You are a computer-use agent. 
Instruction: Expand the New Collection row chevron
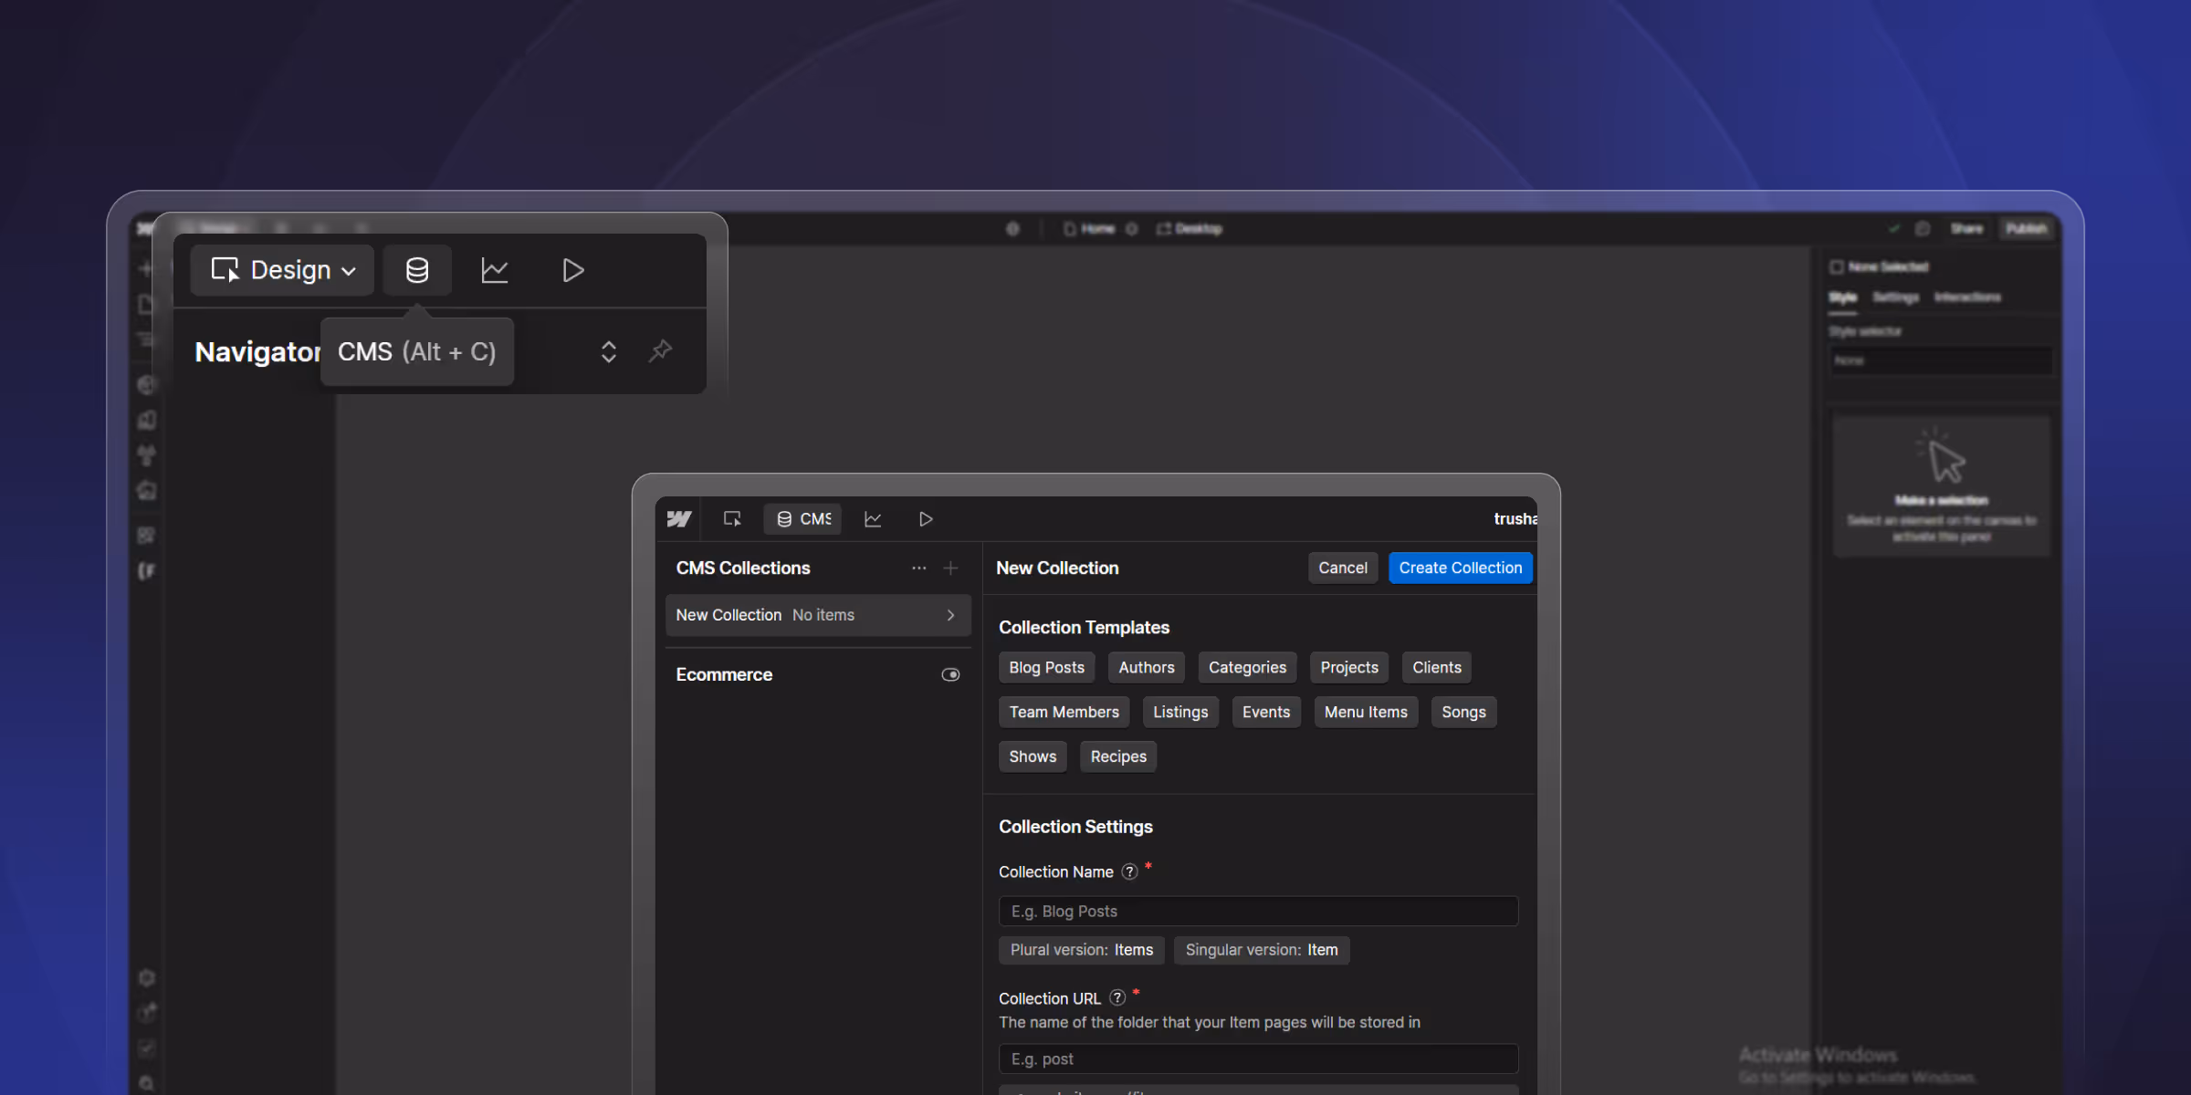(x=950, y=615)
